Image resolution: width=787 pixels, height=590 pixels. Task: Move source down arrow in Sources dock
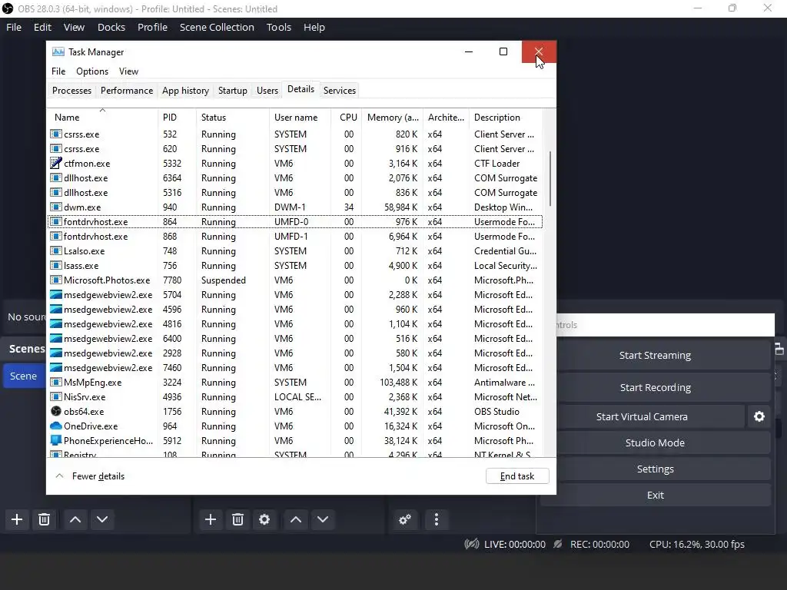tap(323, 519)
